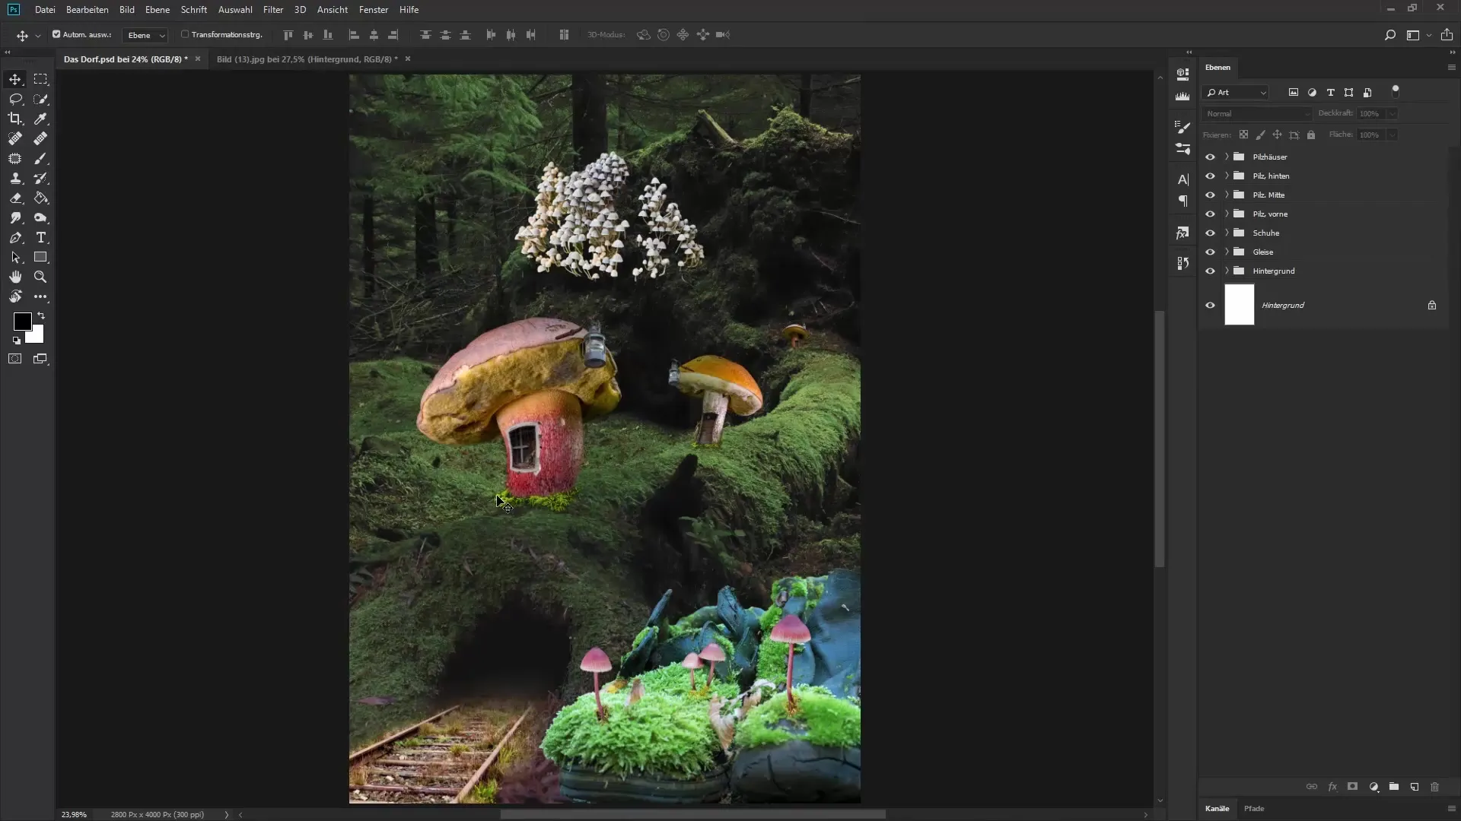Open the Datei menu
The width and height of the screenshot is (1461, 821).
click(x=45, y=10)
